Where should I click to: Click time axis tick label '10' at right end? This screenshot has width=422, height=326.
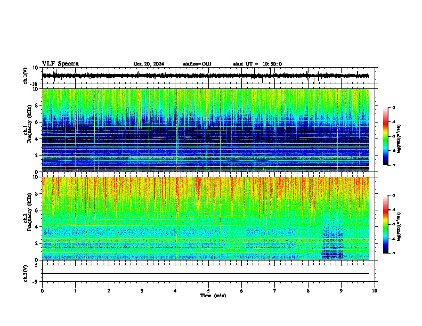[375, 290]
